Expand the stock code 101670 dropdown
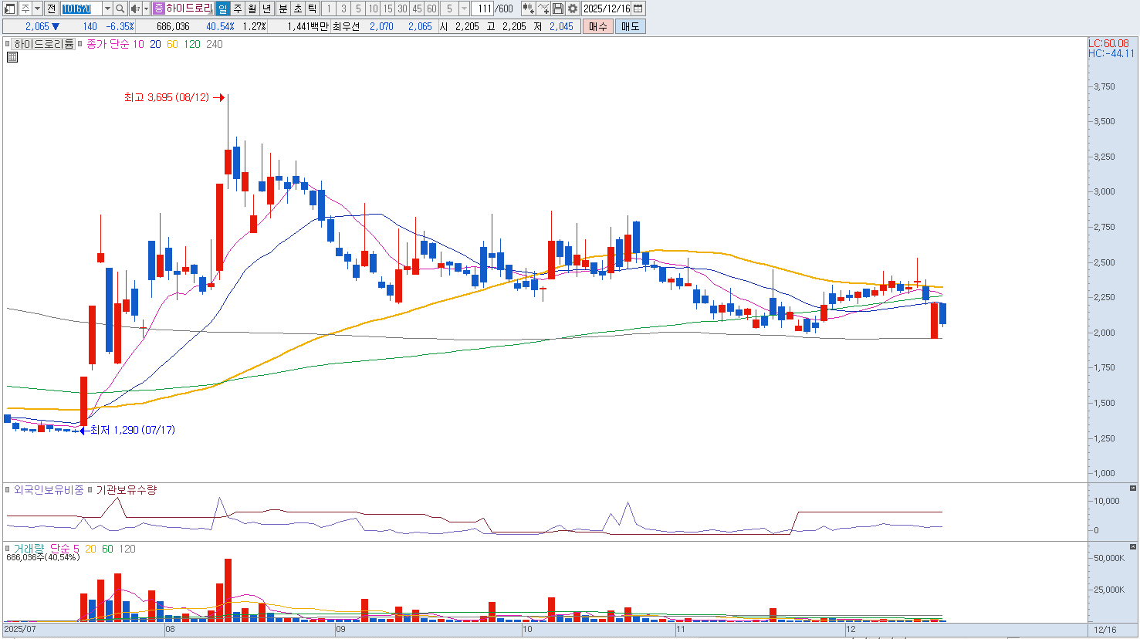Screen dimensions: 1140x639 tap(107, 8)
